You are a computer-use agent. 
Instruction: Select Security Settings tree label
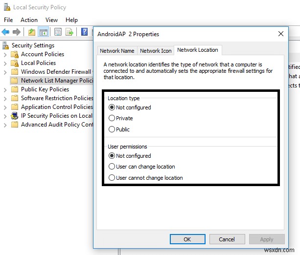pyautogui.click(x=33, y=45)
